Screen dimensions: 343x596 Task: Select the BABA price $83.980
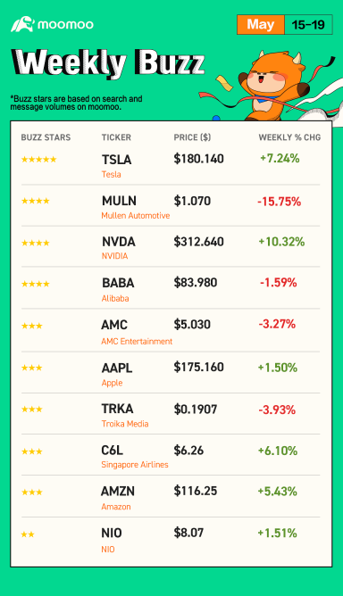[x=196, y=283]
